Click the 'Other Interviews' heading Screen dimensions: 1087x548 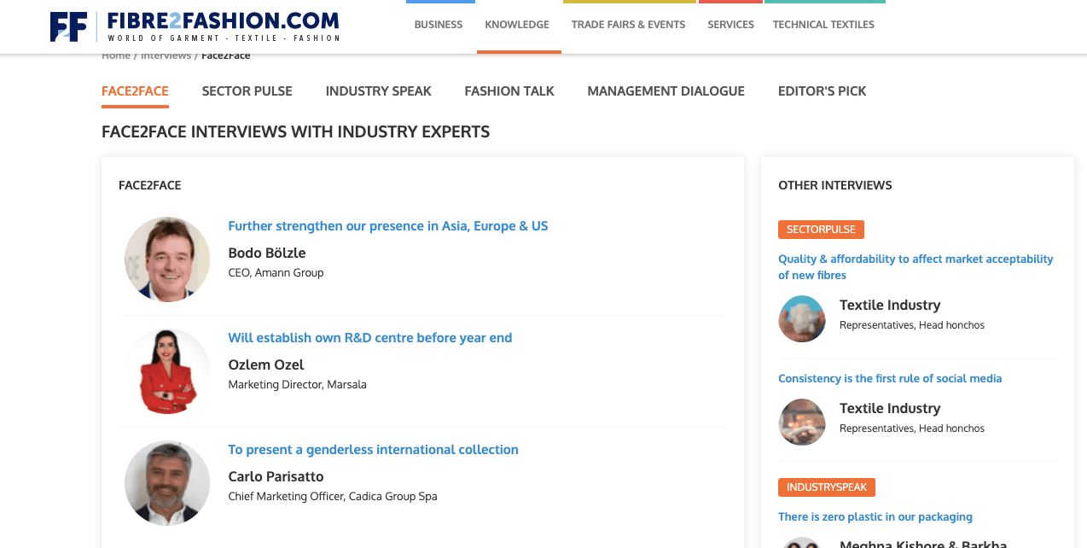point(835,185)
